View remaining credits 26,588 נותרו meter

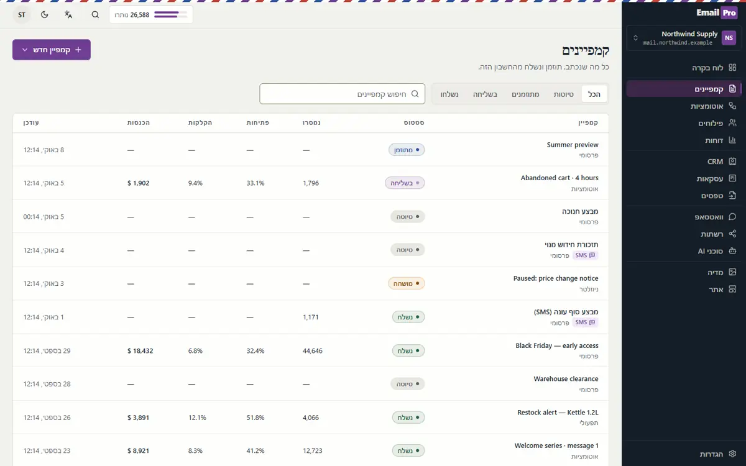click(151, 15)
